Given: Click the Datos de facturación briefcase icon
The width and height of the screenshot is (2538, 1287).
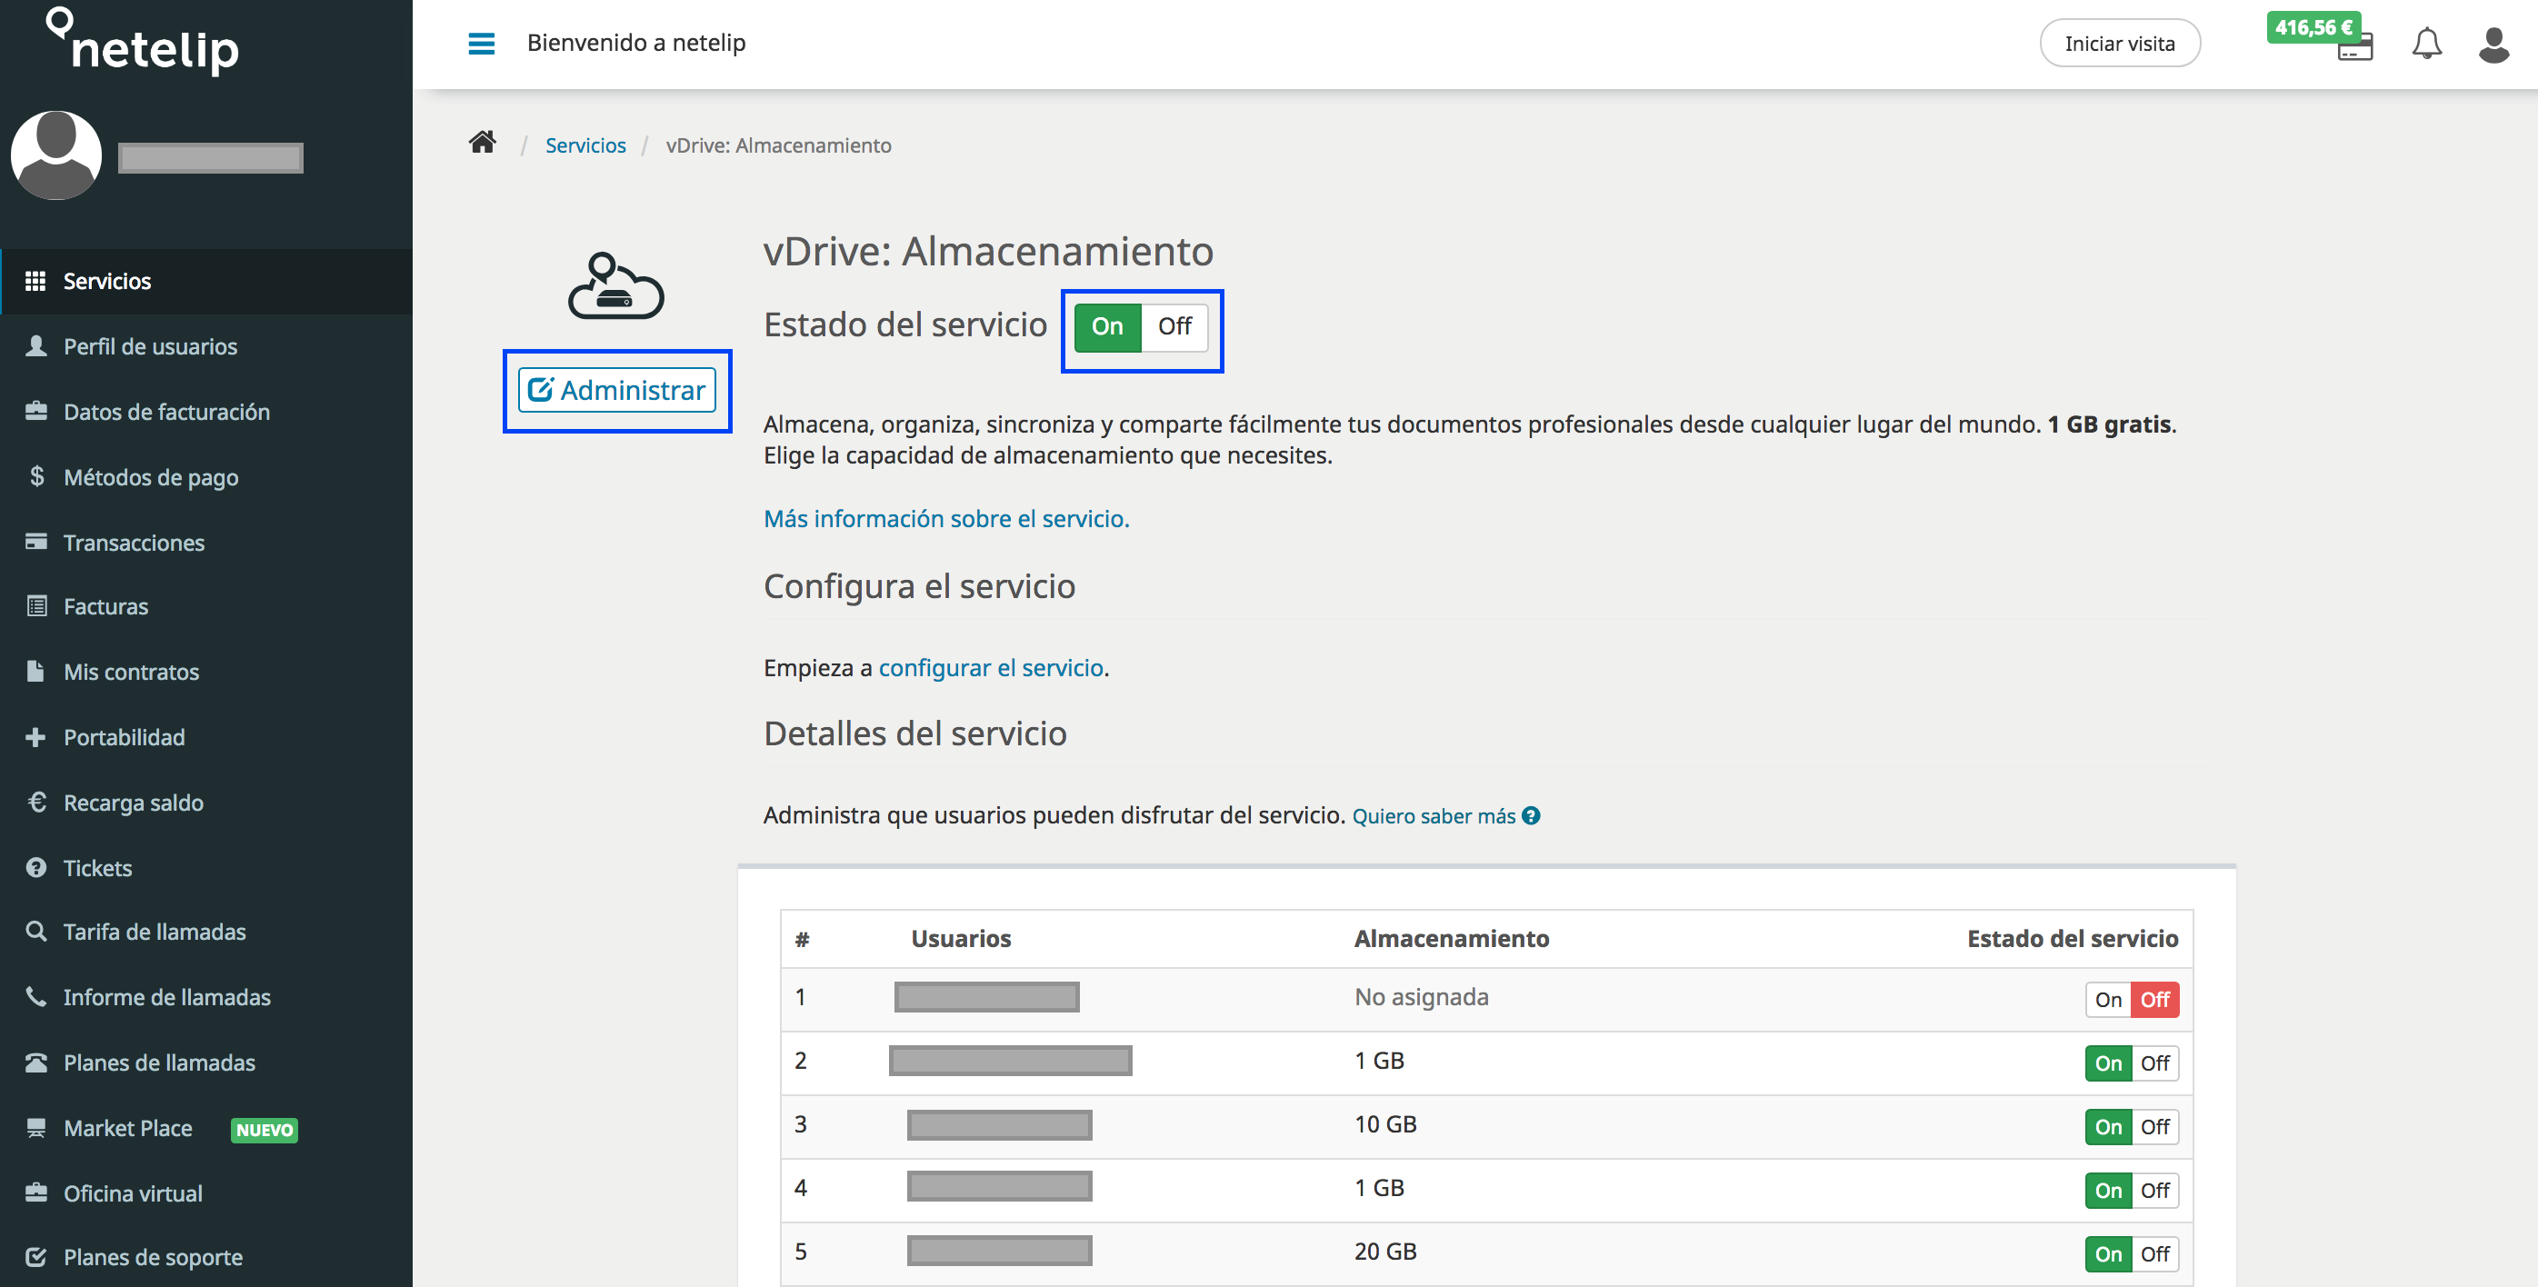Looking at the screenshot, I should coord(35,411).
